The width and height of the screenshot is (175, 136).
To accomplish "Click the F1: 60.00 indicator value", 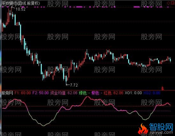I will (23, 93).
